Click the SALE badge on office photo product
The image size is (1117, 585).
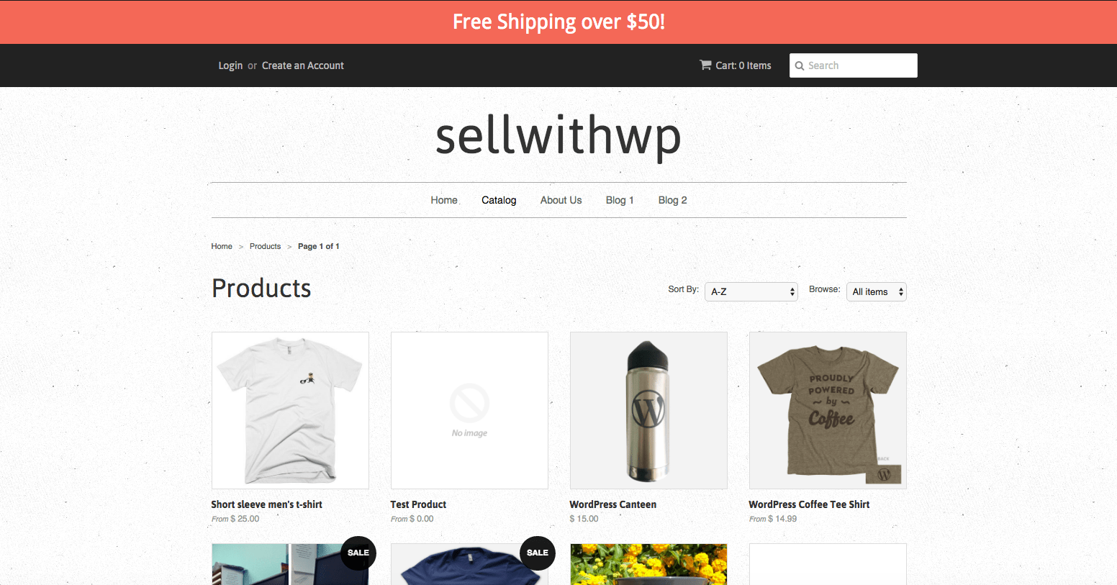pyautogui.click(x=358, y=553)
